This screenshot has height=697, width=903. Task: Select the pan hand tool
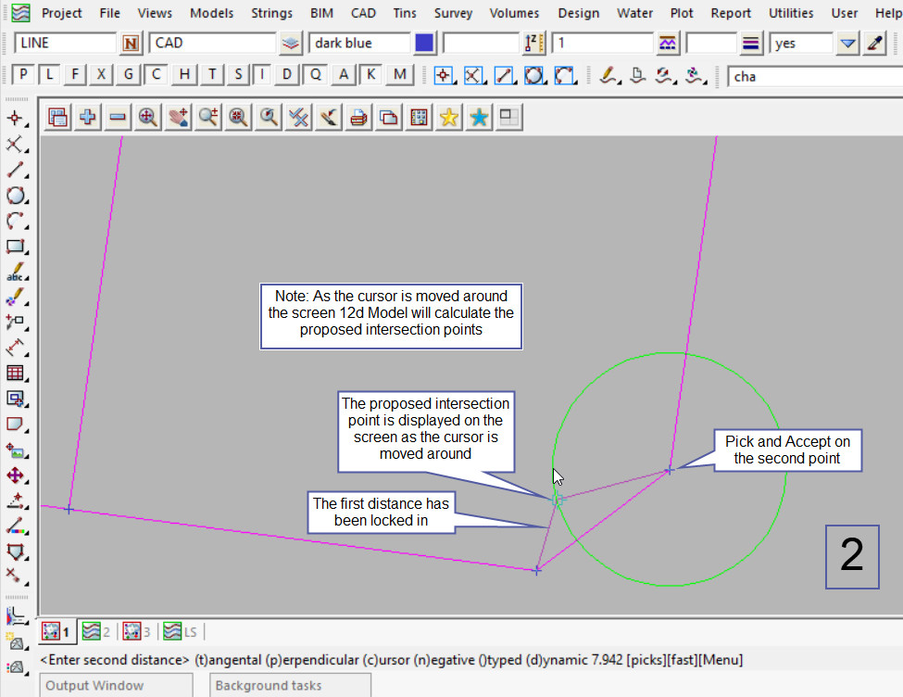pyautogui.click(x=178, y=117)
